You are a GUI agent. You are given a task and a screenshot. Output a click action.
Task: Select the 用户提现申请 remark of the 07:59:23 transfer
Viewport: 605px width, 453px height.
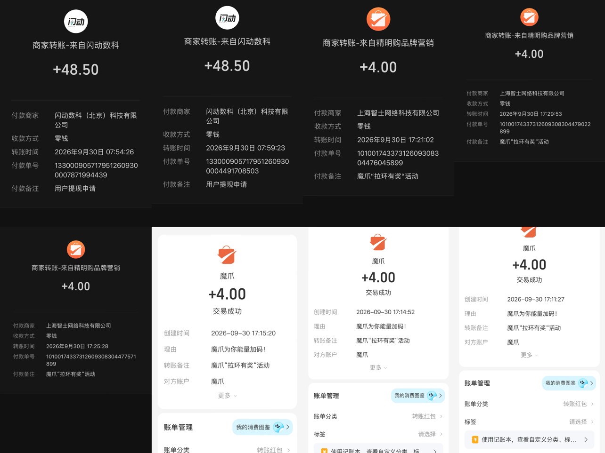point(226,184)
